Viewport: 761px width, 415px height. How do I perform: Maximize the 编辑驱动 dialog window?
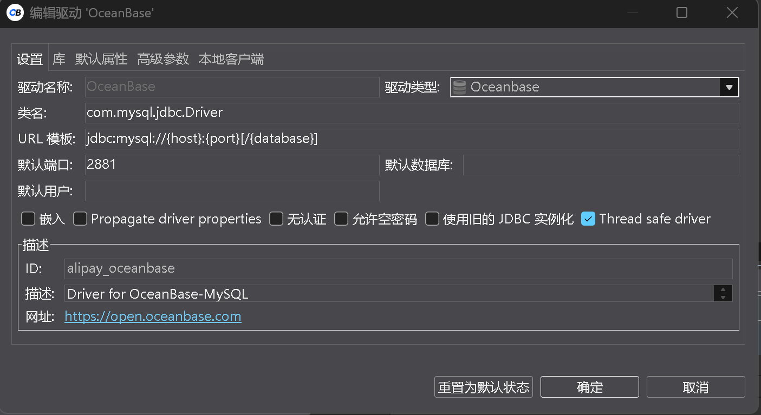tap(682, 12)
